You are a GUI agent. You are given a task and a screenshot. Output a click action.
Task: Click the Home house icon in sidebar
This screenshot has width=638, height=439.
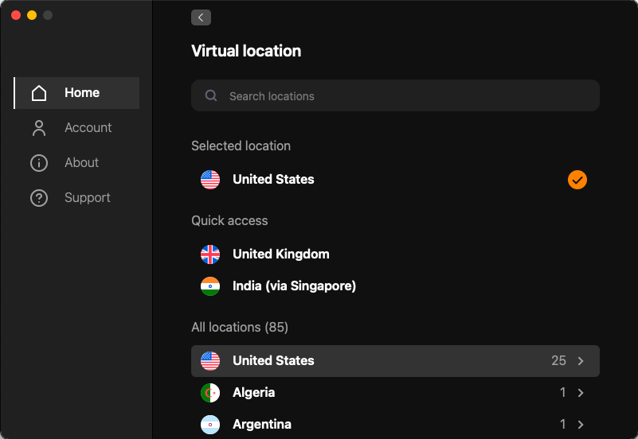coord(39,93)
